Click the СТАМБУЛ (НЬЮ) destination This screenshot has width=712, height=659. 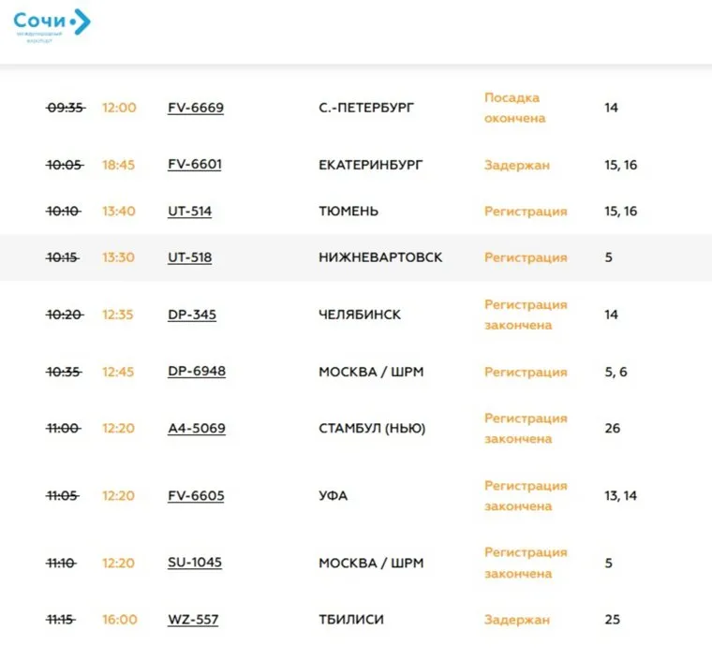pyautogui.click(x=372, y=429)
